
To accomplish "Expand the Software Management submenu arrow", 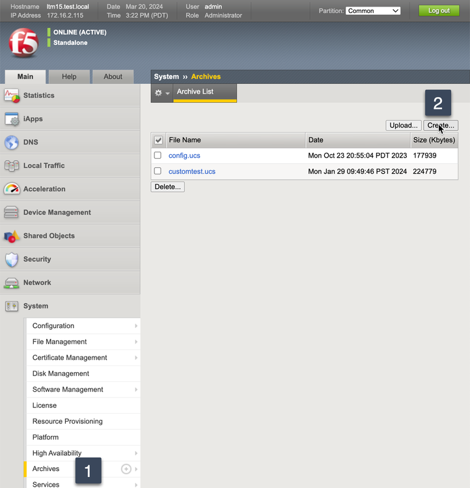I will click(x=136, y=390).
